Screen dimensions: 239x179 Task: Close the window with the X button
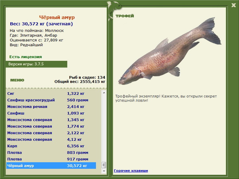233,5
